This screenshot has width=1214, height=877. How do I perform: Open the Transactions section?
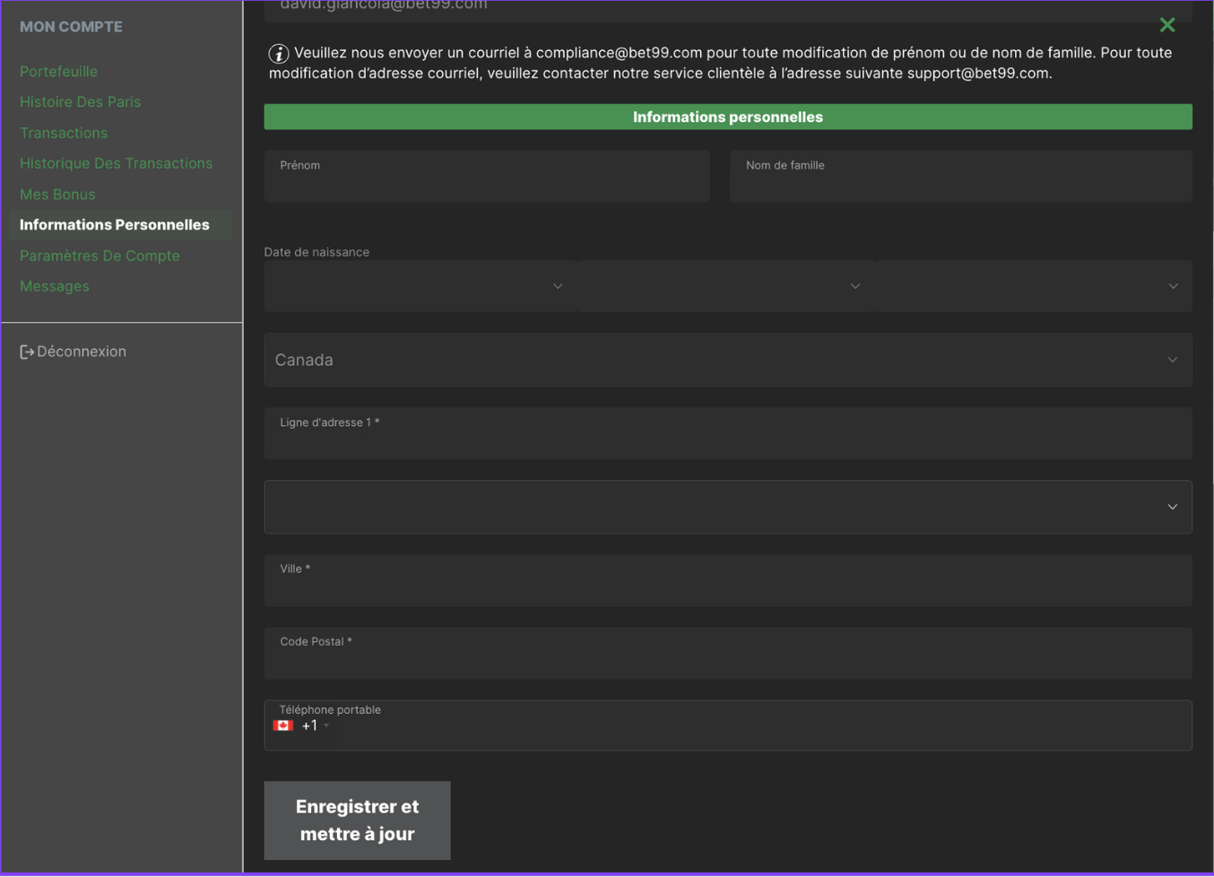[64, 132]
